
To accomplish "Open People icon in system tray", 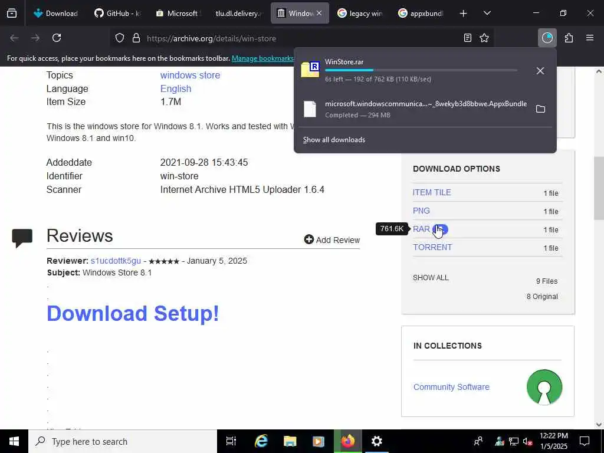I will [478, 441].
